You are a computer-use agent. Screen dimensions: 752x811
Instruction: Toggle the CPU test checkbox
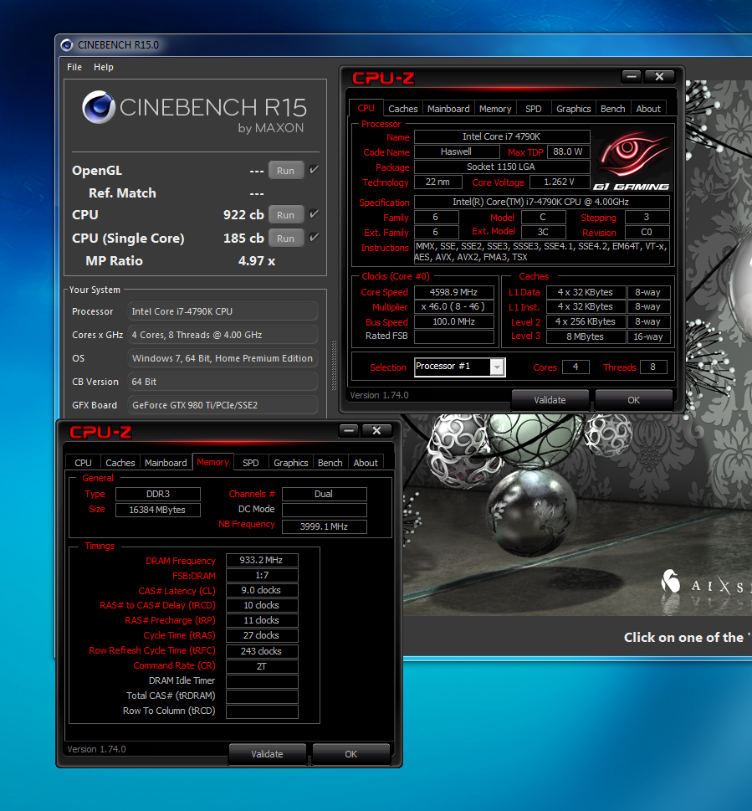click(x=313, y=214)
